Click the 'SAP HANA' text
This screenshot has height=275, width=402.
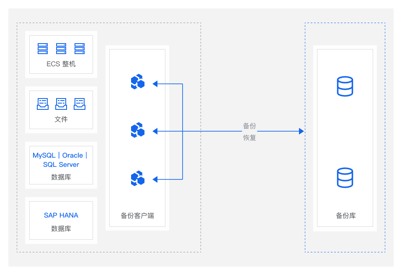(x=61, y=215)
